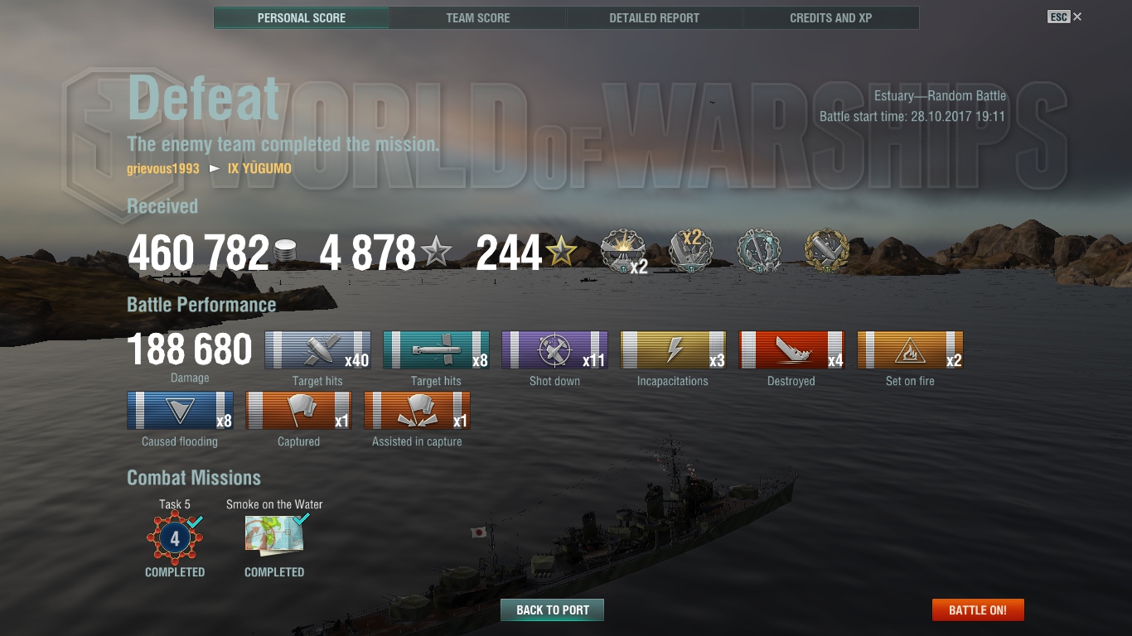
Task: Click the Incapacitations ribbon icon
Action: (x=673, y=350)
